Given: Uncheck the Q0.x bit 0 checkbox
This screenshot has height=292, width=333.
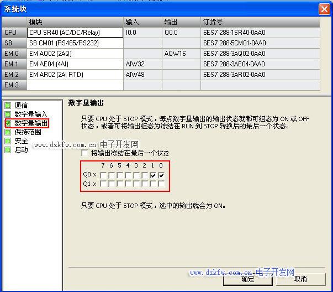Looking at the screenshot, I should pos(161,175).
